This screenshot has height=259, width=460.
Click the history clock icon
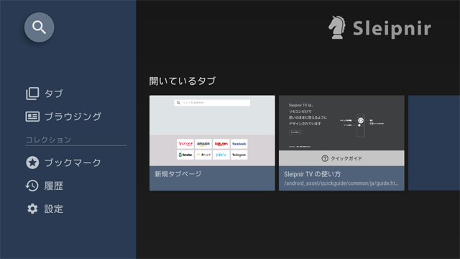pos(32,186)
